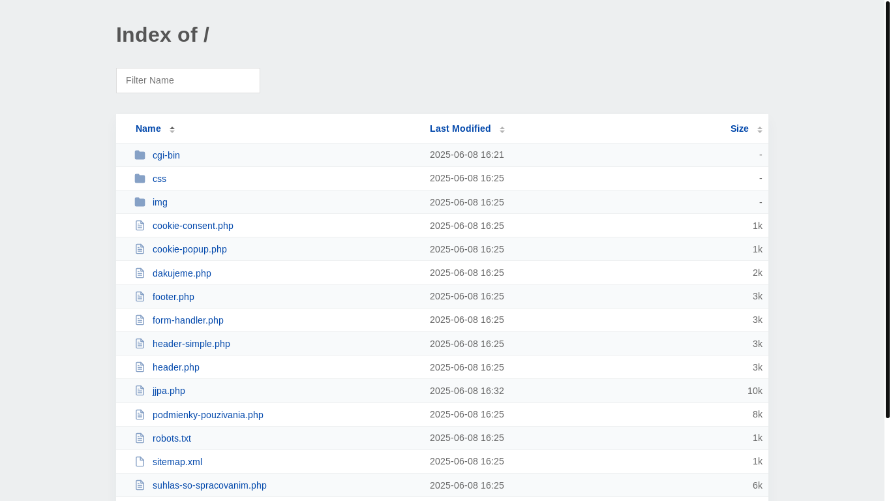Click the 6k size of suhlas-so-spracovanim.php
The width and height of the screenshot is (891, 501).
757,485
